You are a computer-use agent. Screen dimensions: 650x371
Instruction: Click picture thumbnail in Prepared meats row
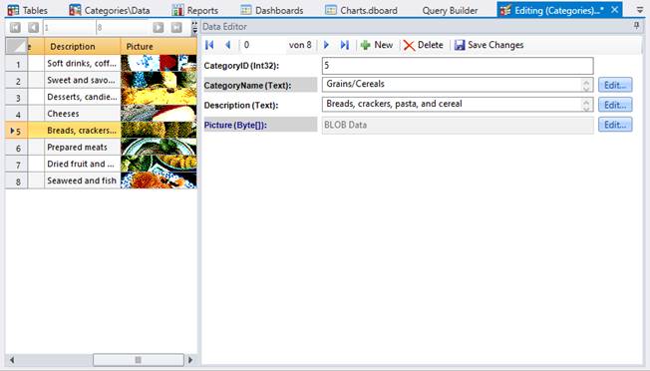159,148
